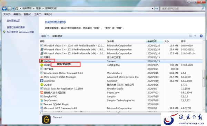This screenshot has width=207, height=126.
Task: Click the Visual C++ 2010 x64 icon
Action: [42, 45]
